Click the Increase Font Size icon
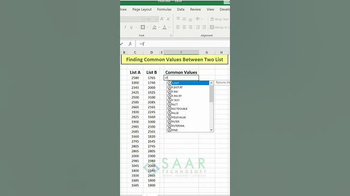Viewport: 350px width, 196px height. (162, 19)
